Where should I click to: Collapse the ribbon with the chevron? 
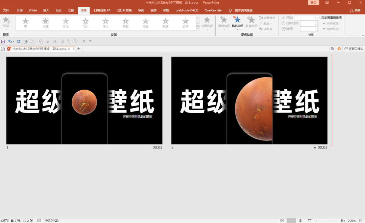[x=363, y=35]
